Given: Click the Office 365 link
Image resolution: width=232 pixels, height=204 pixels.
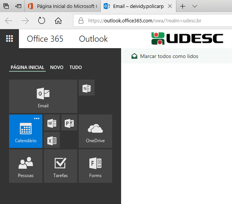Looking at the screenshot, I should tap(45, 39).
